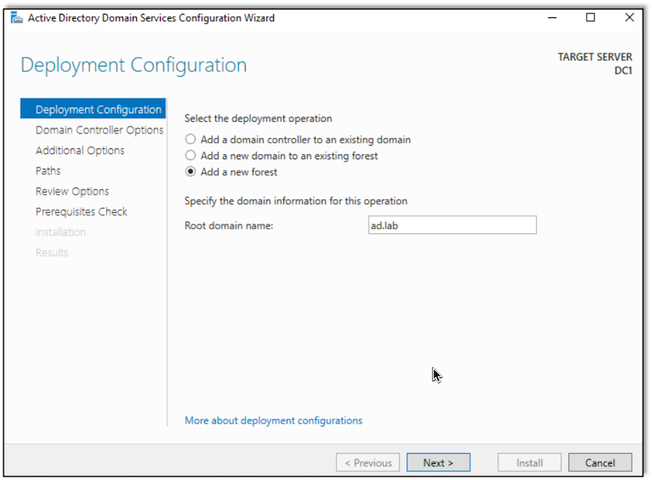652x480 pixels.
Task: Click the Root domain name text field
Action: (452, 225)
